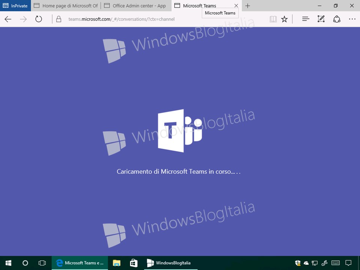
Task: Restore down the Edge window
Action: 336,6
